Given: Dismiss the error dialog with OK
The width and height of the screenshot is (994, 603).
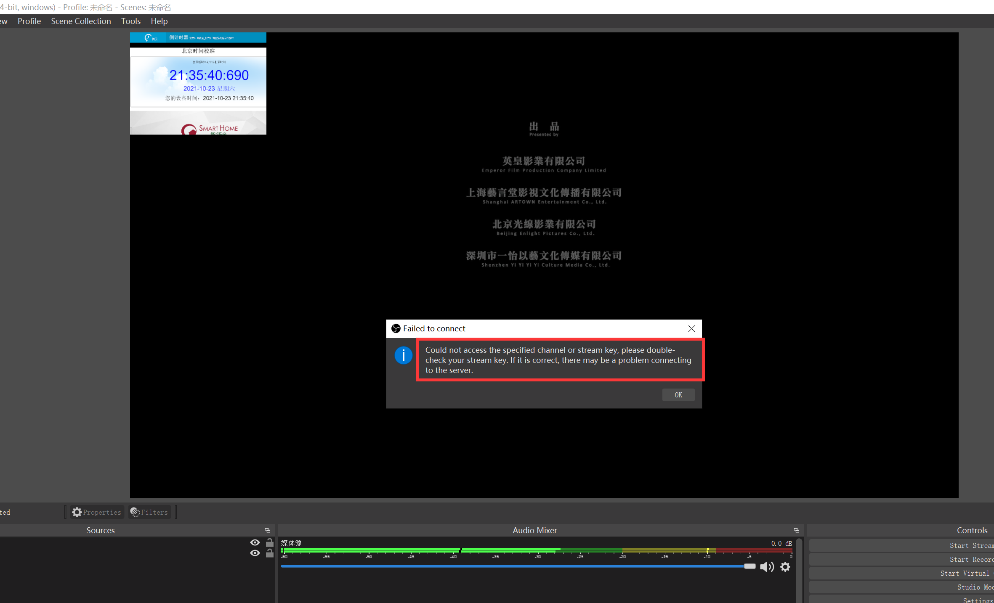Looking at the screenshot, I should [x=678, y=394].
